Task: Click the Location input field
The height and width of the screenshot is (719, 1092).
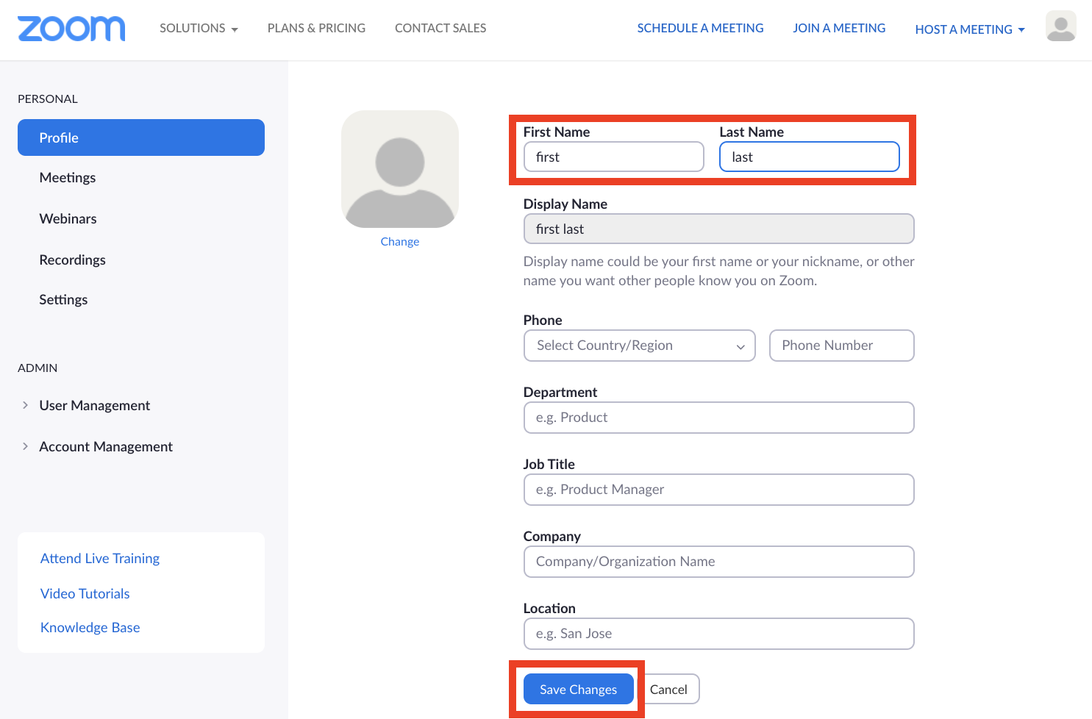Action: click(x=719, y=634)
